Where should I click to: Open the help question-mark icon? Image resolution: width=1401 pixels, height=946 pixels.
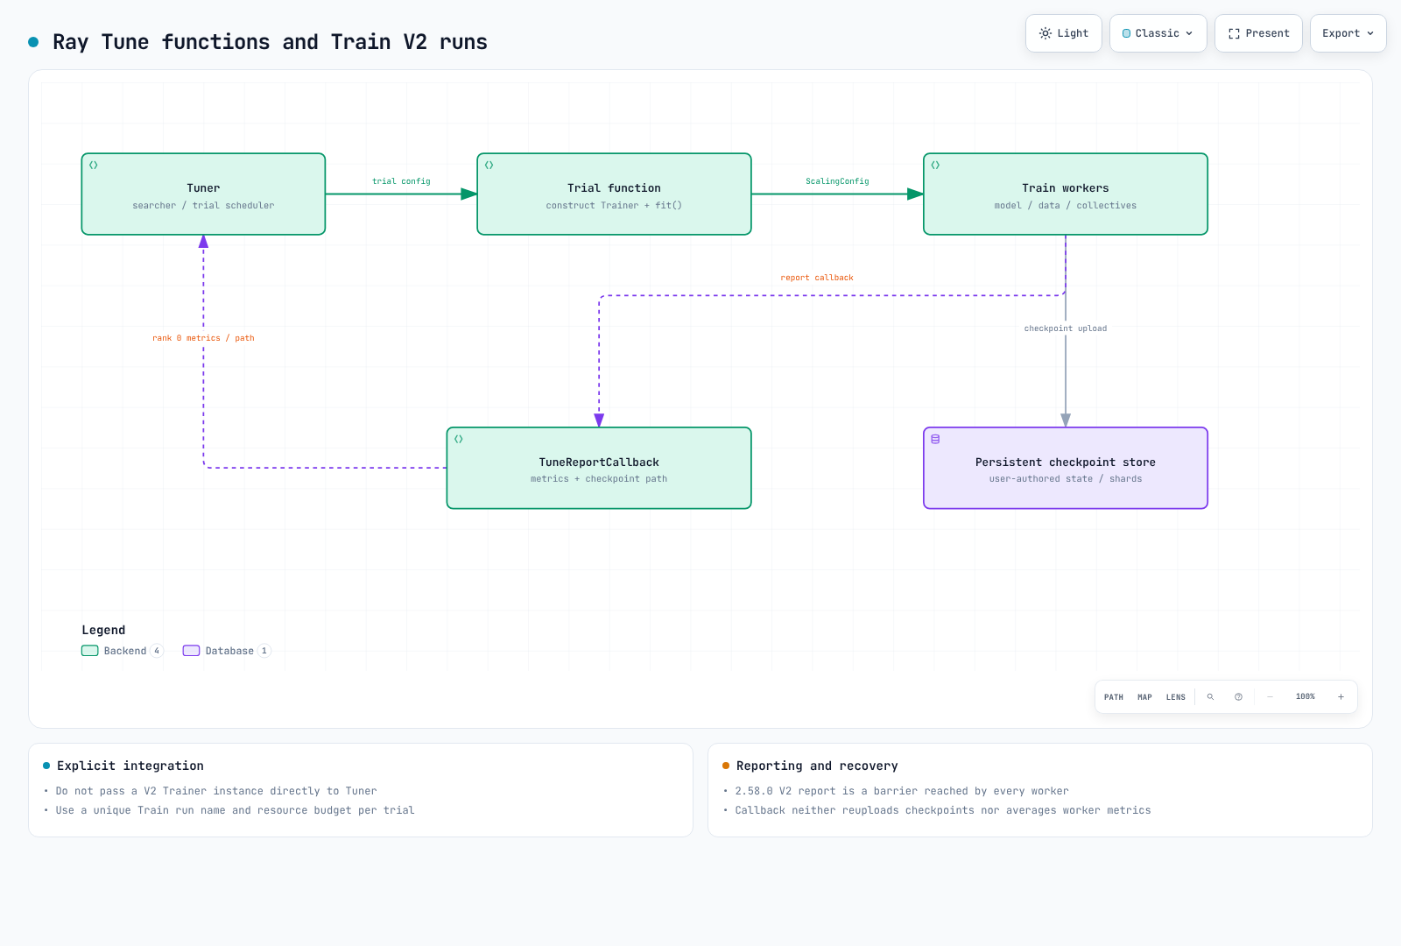pos(1238,697)
